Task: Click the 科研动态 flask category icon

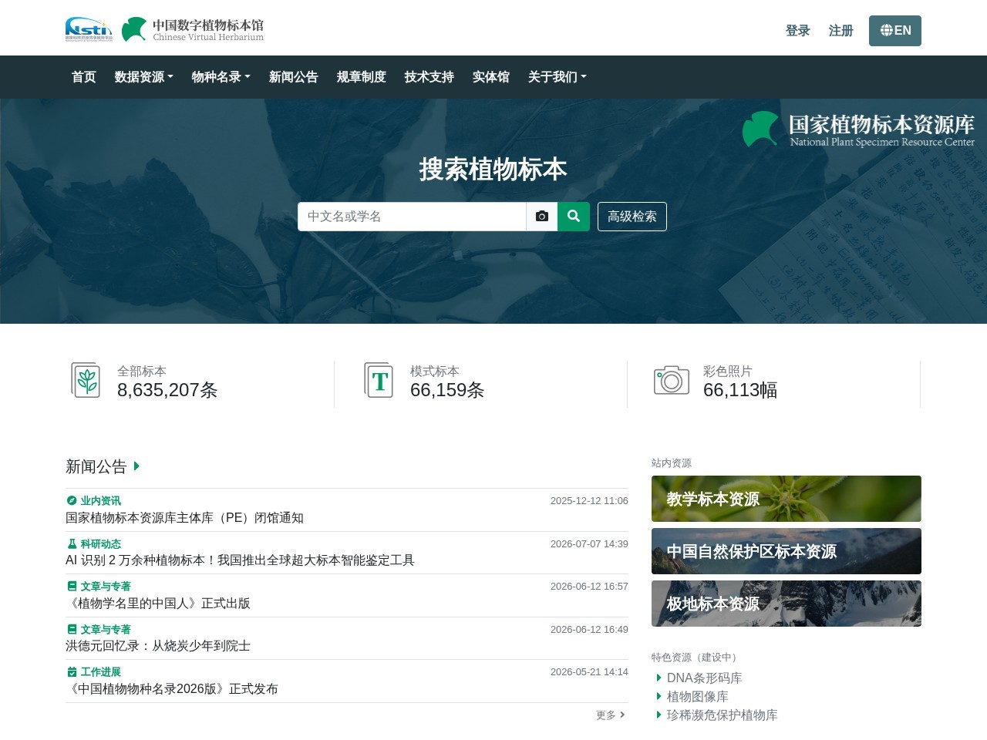Action: pyautogui.click(x=72, y=544)
